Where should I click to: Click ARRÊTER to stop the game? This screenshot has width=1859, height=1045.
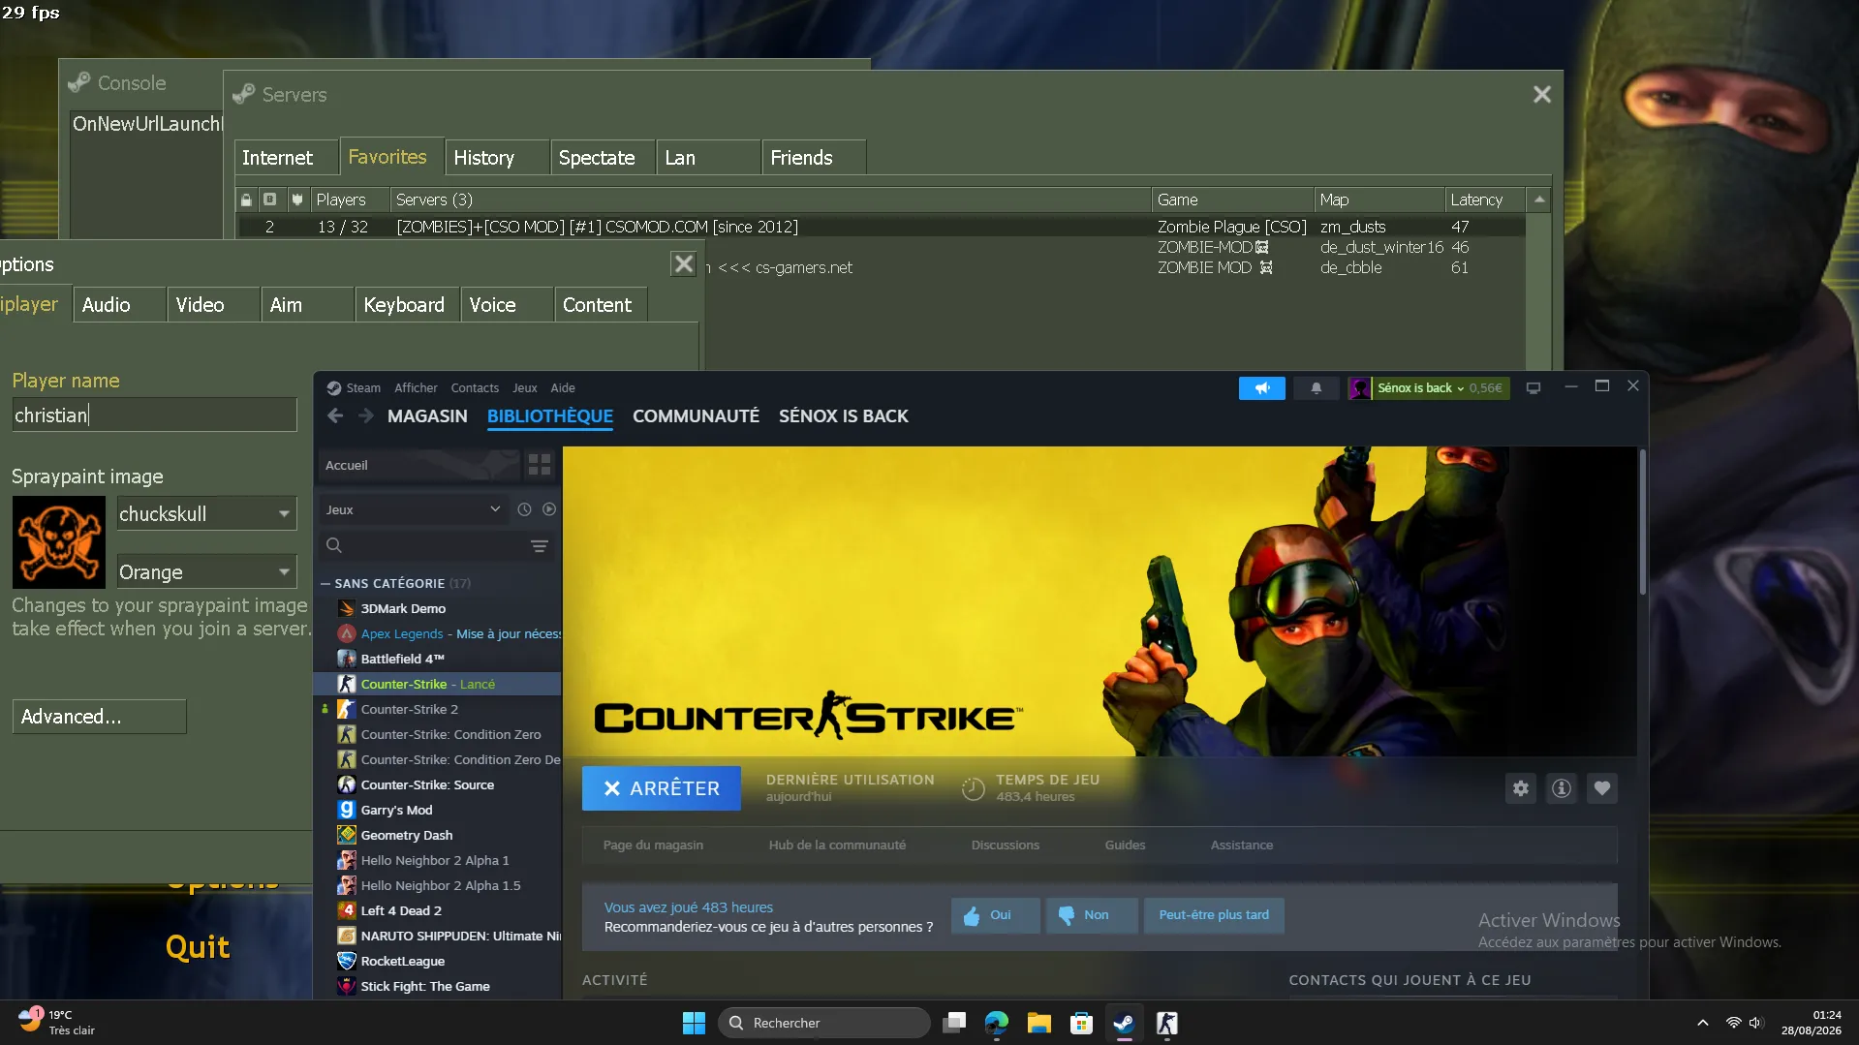coord(662,788)
